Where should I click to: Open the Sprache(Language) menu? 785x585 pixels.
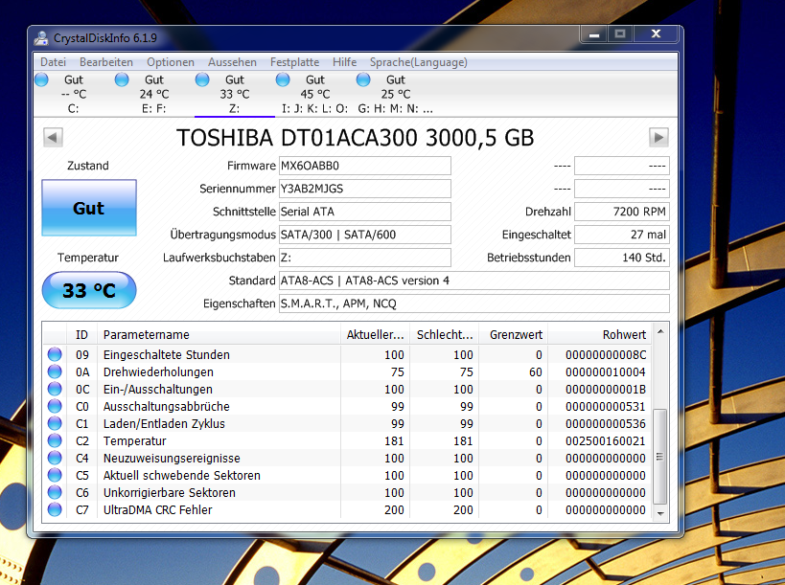coord(419,62)
